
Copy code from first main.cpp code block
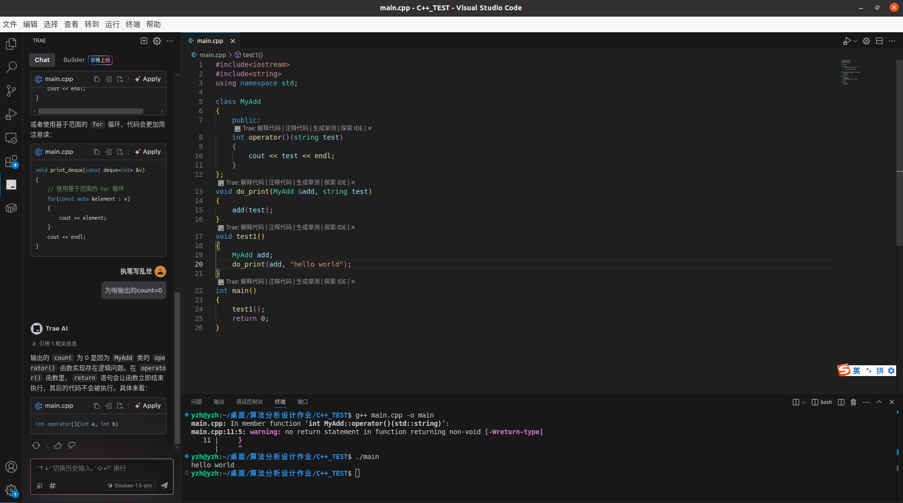click(x=97, y=79)
